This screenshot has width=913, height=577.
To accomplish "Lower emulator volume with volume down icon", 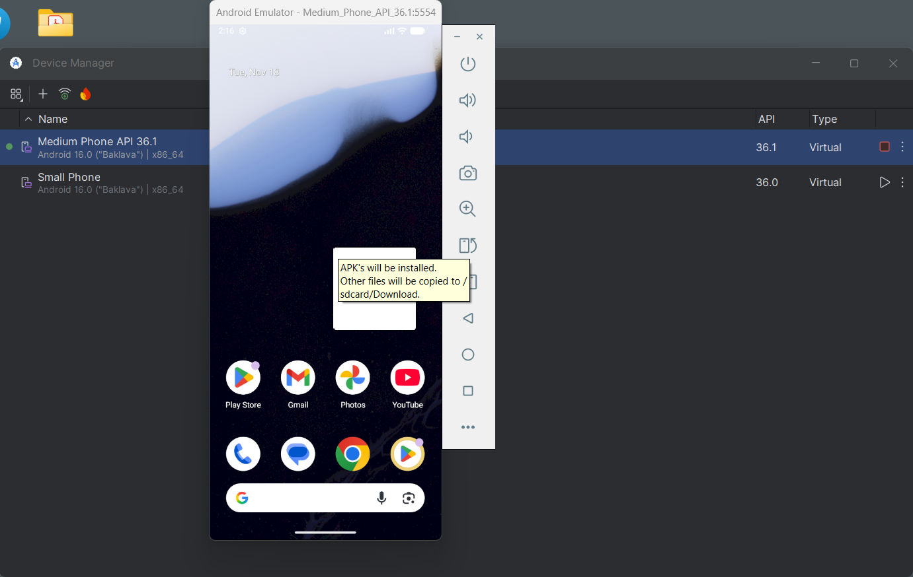I will point(466,137).
